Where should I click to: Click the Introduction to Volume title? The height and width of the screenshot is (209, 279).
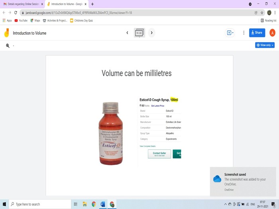[29, 33]
